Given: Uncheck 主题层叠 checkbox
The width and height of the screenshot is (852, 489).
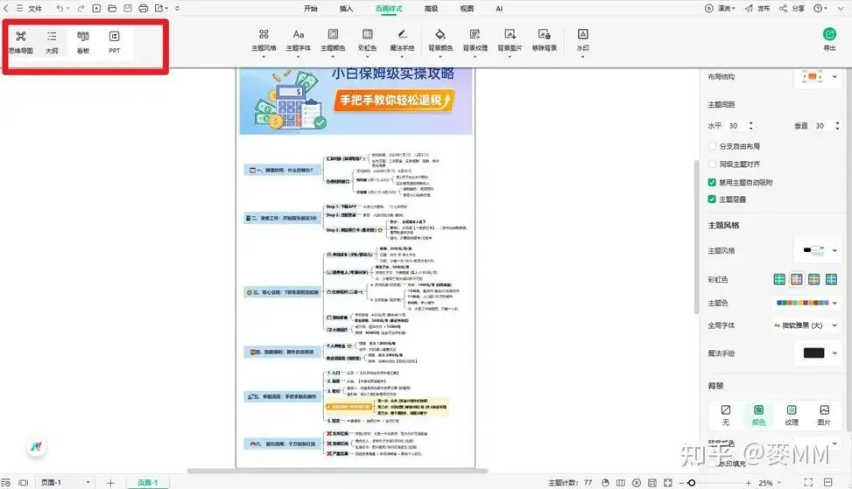Looking at the screenshot, I should click(712, 199).
